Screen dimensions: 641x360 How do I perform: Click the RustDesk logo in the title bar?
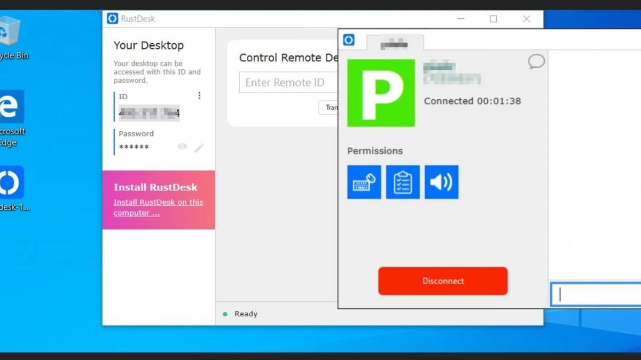(112, 19)
